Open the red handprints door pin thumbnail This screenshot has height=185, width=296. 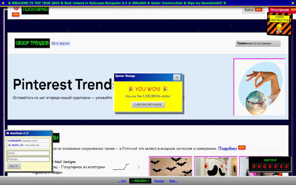216,166
